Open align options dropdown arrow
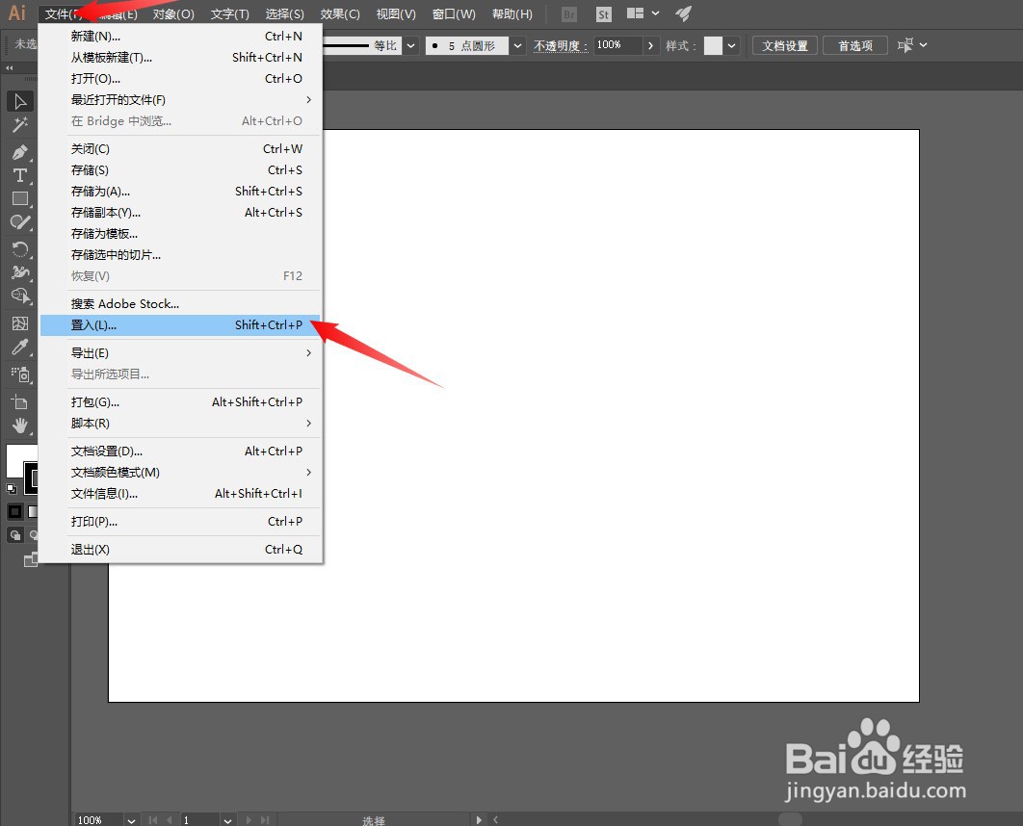Screen dimensions: 1023x826 pyautogui.click(x=923, y=45)
